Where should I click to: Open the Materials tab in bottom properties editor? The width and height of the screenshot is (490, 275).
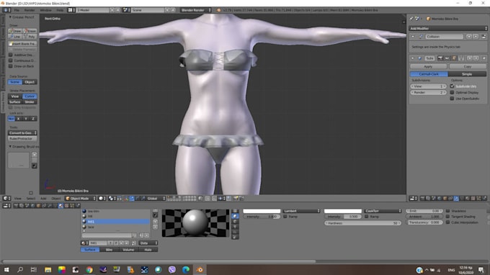61,205
